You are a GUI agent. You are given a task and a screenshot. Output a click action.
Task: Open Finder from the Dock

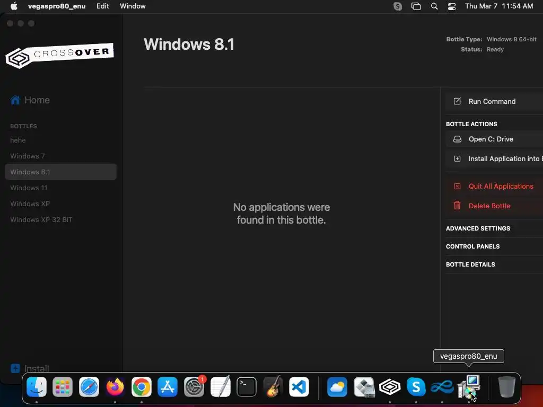(37, 386)
